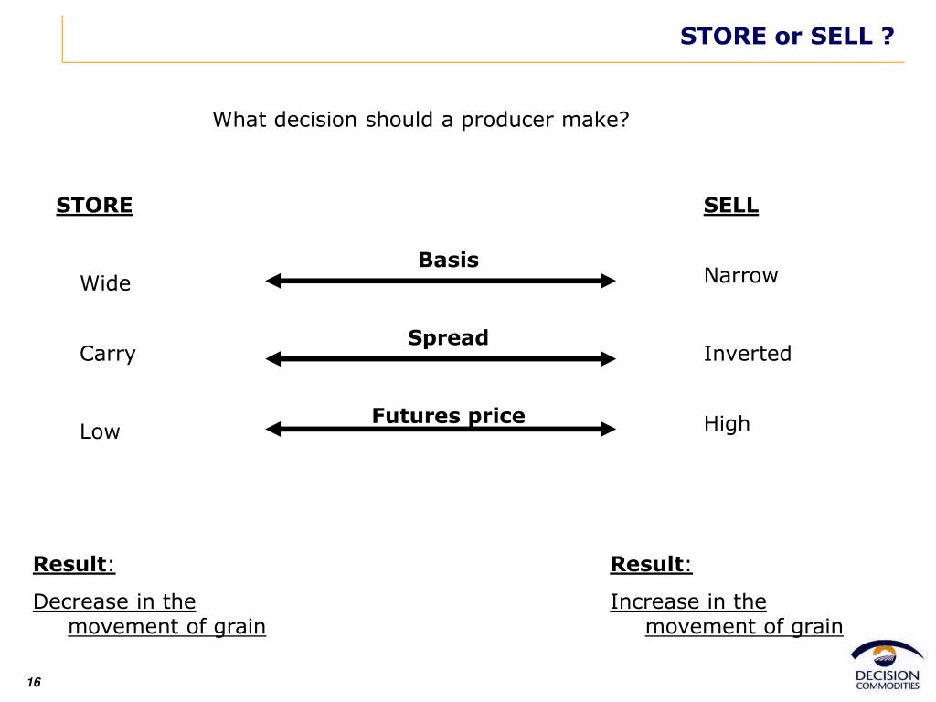Click the slide number 16
The height and width of the screenshot is (702, 936).
(34, 682)
